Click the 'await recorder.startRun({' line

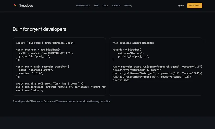click(42, 67)
